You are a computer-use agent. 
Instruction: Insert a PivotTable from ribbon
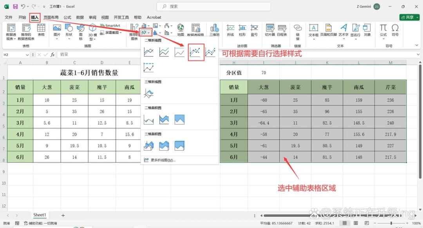coord(11,32)
